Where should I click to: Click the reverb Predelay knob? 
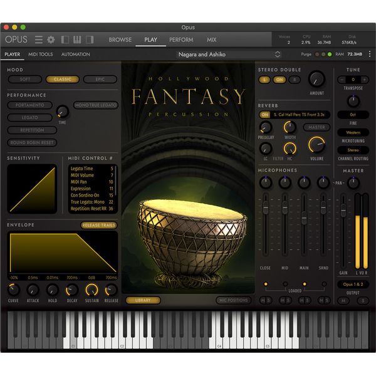(x=266, y=127)
